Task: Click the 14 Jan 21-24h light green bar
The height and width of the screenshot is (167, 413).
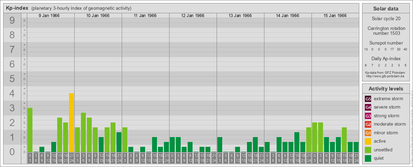Action: (308, 140)
